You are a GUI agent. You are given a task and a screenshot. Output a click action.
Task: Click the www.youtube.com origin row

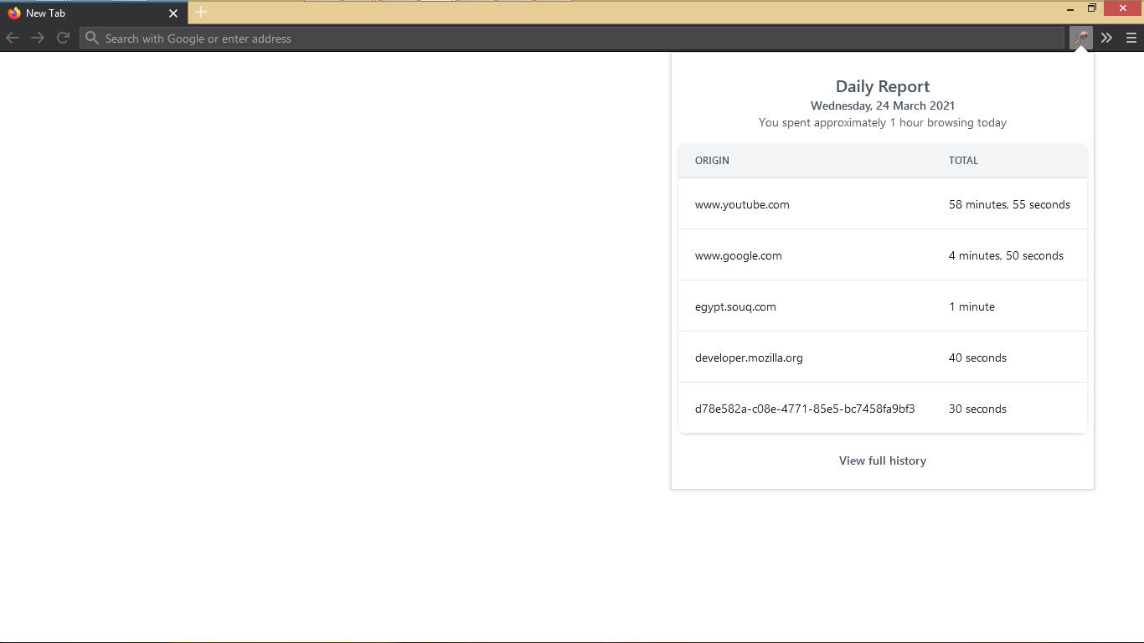pyautogui.click(x=883, y=204)
